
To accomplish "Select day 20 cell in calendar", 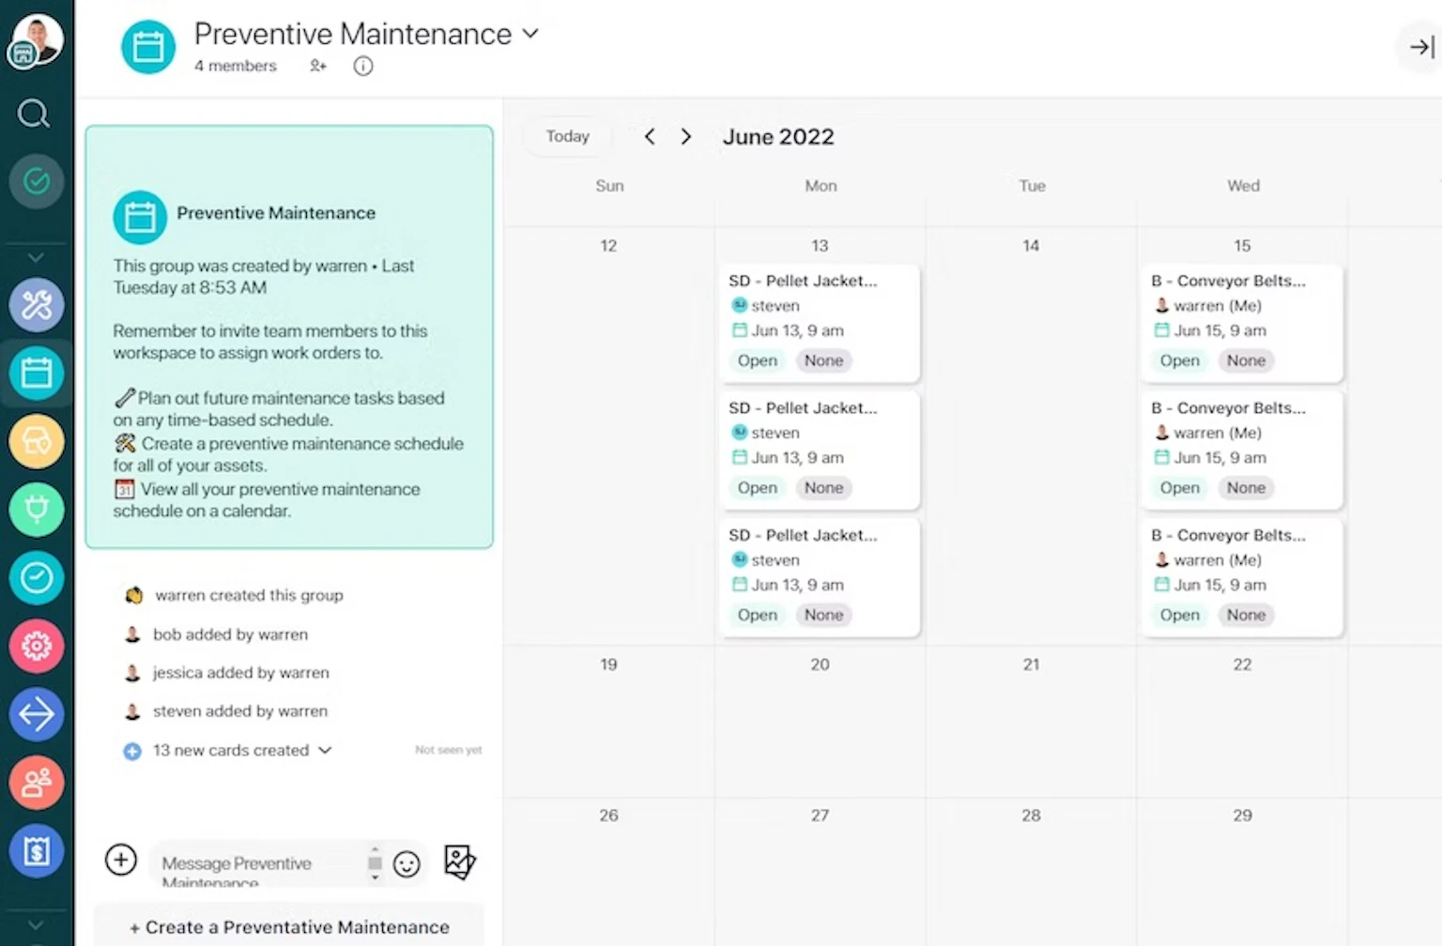I will [x=820, y=721].
